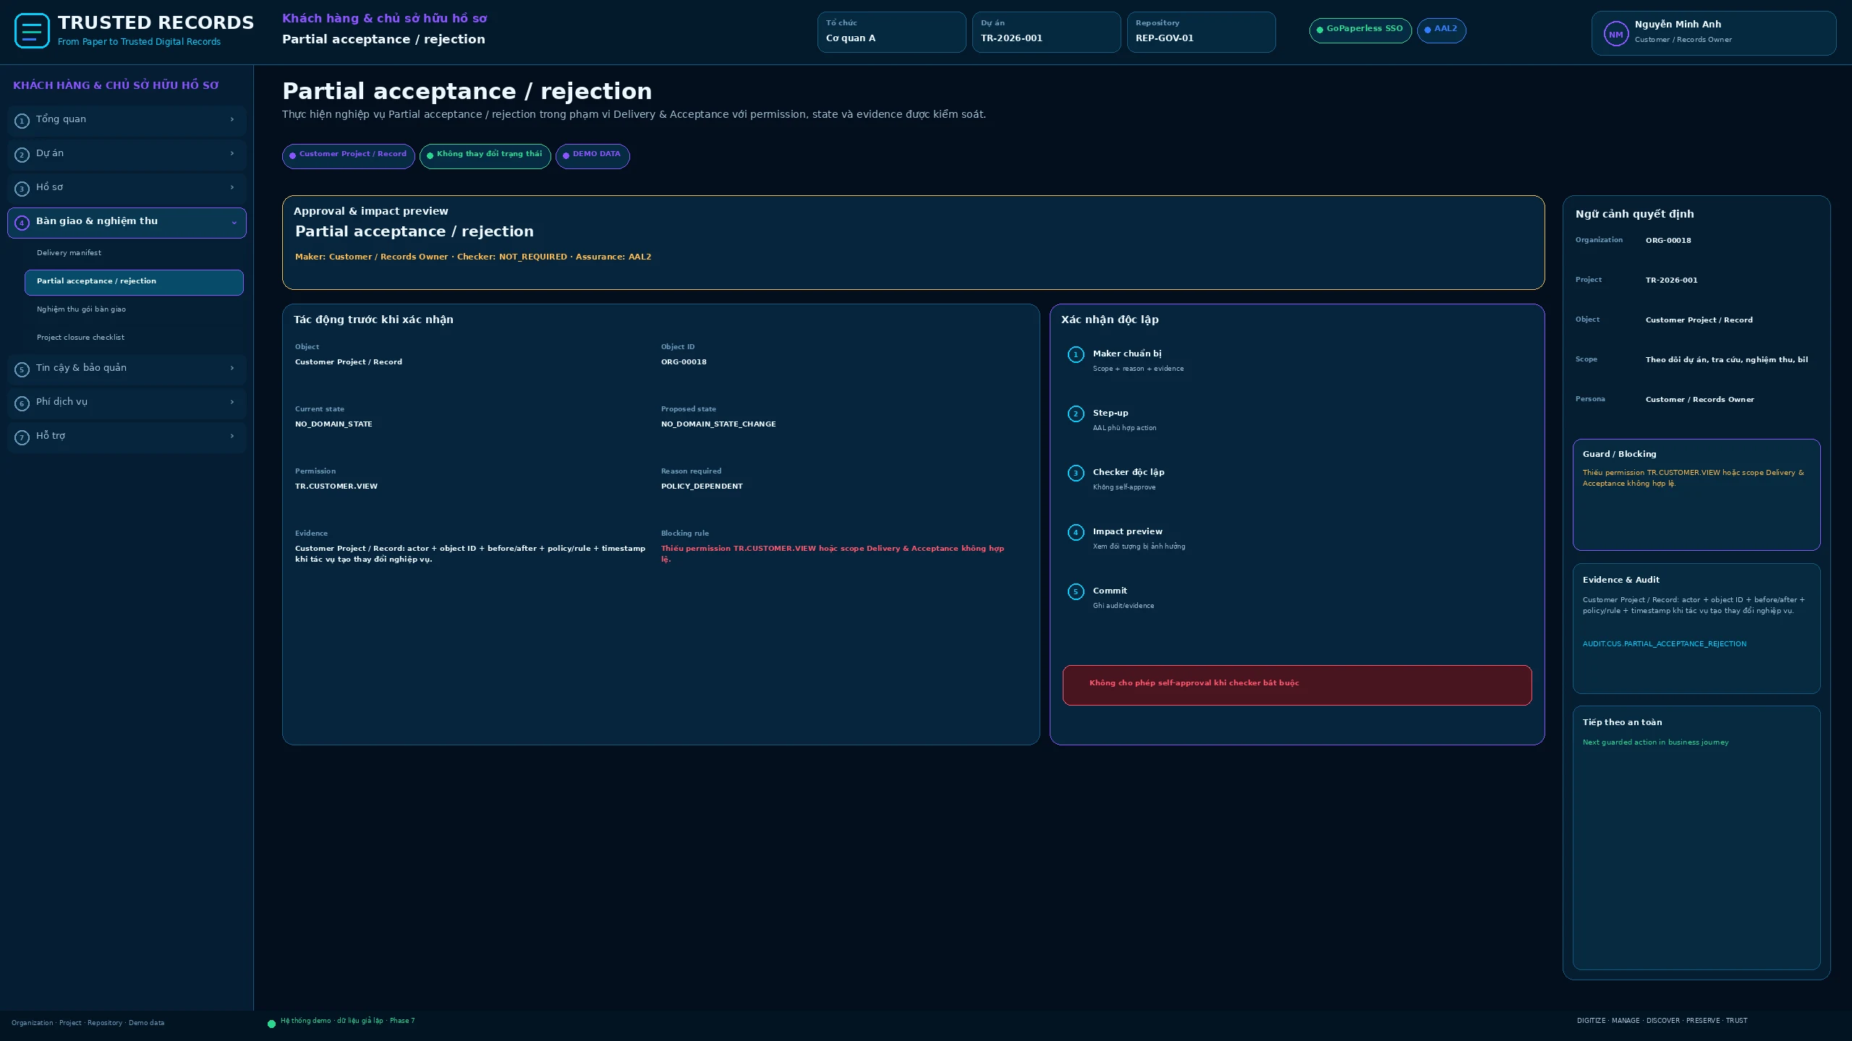The height and width of the screenshot is (1041, 1852).
Task: Open Project closure checklist item
Action: 134,338
